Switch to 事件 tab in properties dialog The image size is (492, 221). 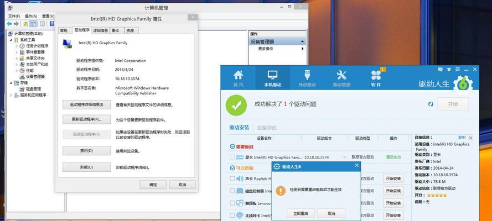click(x=116, y=30)
